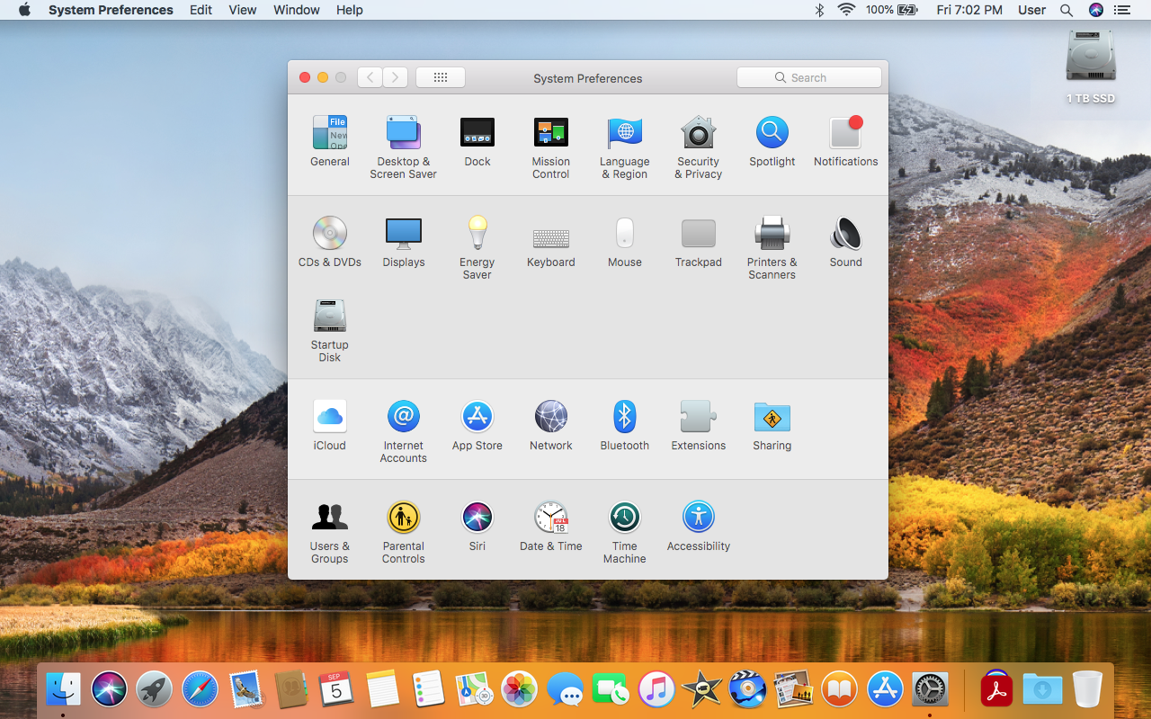1151x719 pixels.
Task: Open iTunes from the Dock
Action: pos(656,689)
